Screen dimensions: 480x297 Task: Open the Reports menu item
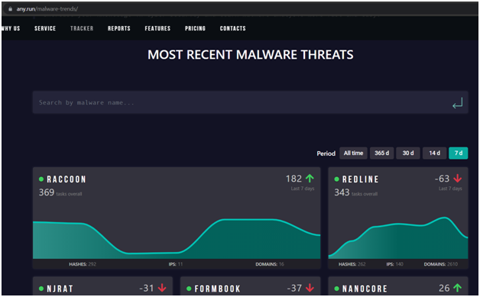[119, 28]
